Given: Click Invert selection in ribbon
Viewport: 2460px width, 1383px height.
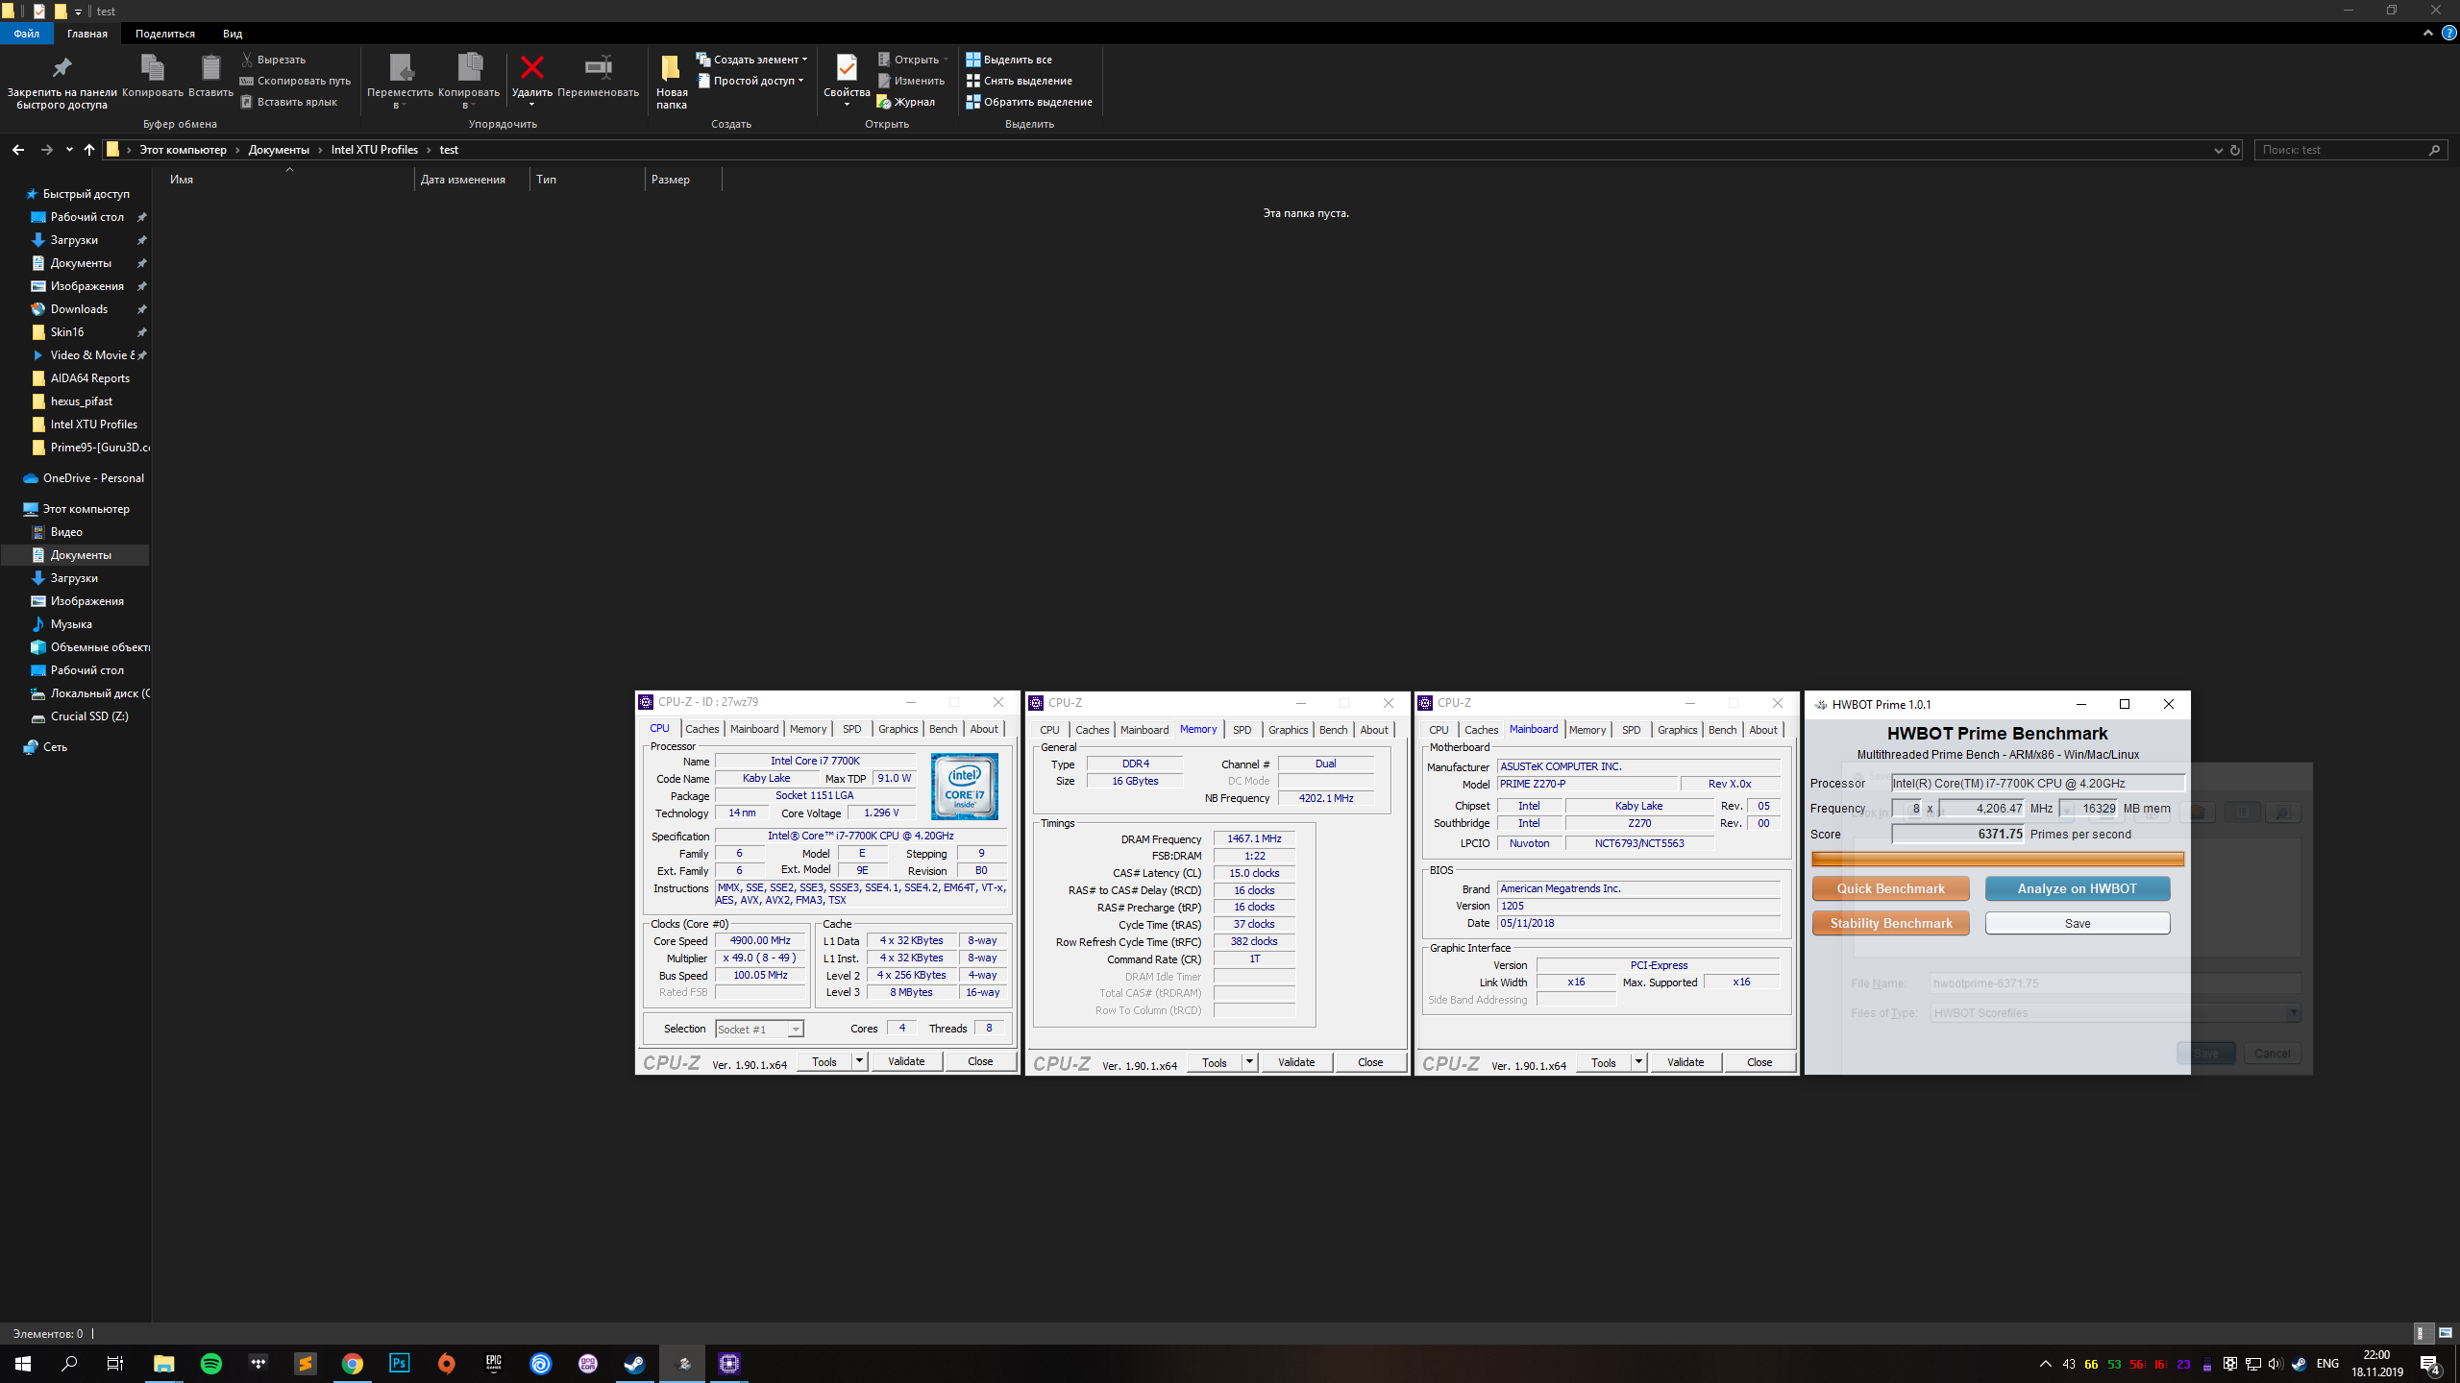Looking at the screenshot, I should [1029, 102].
